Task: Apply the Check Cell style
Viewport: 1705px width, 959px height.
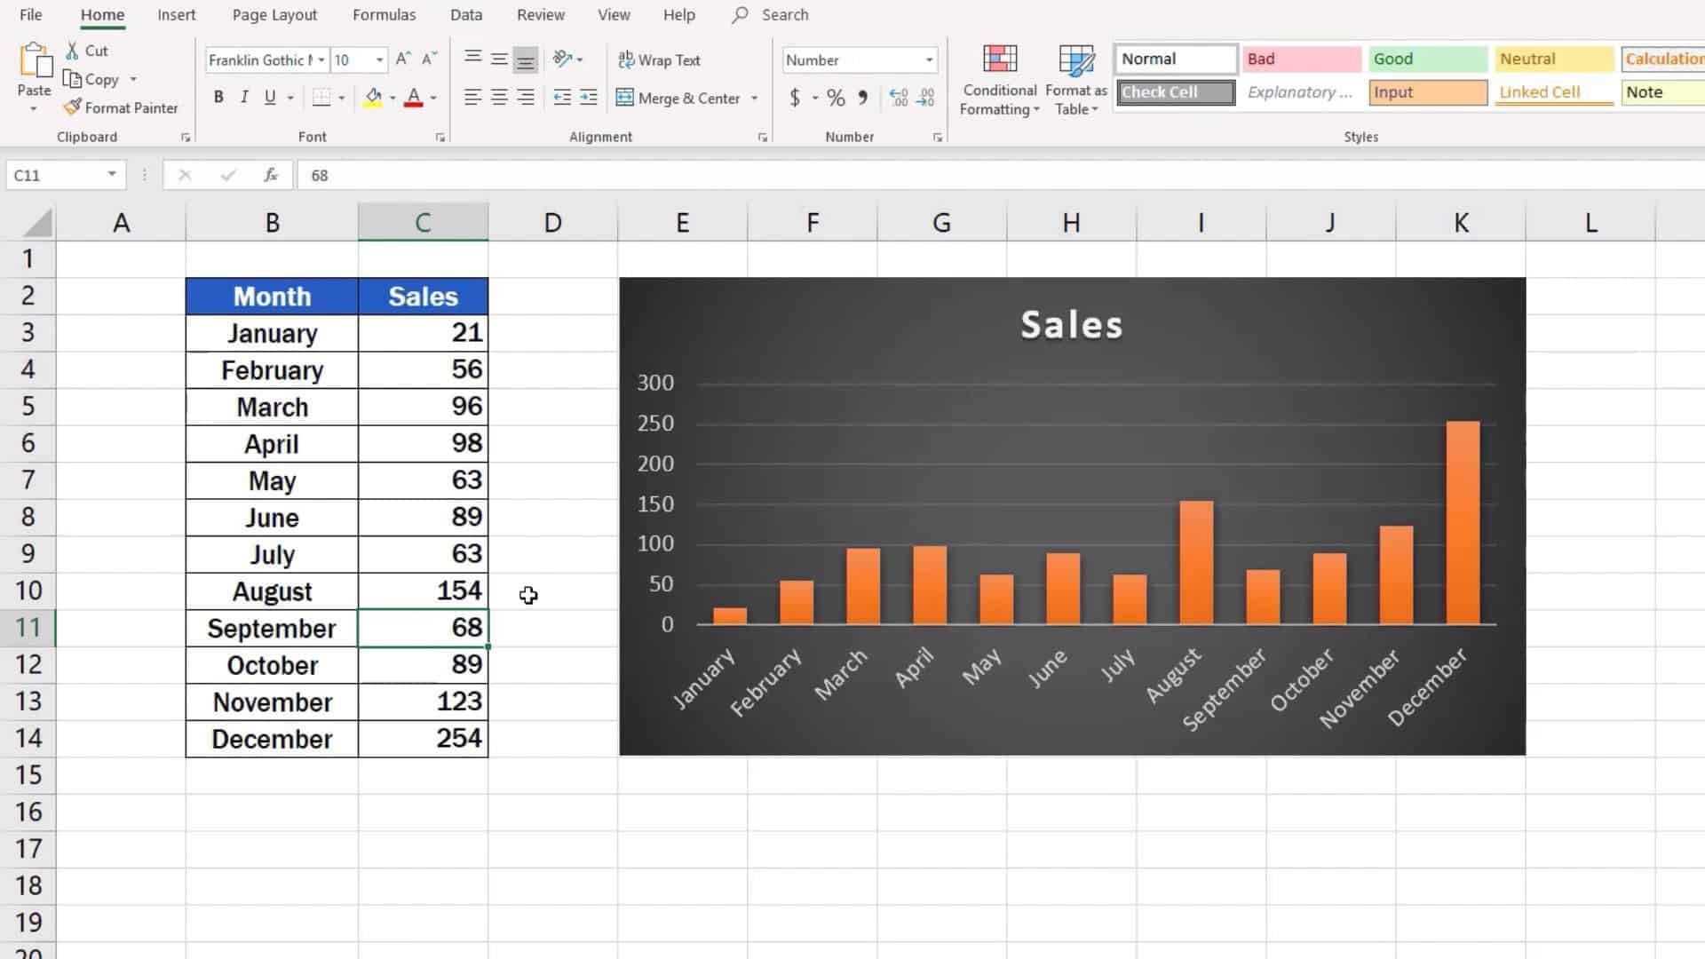Action: (1174, 92)
